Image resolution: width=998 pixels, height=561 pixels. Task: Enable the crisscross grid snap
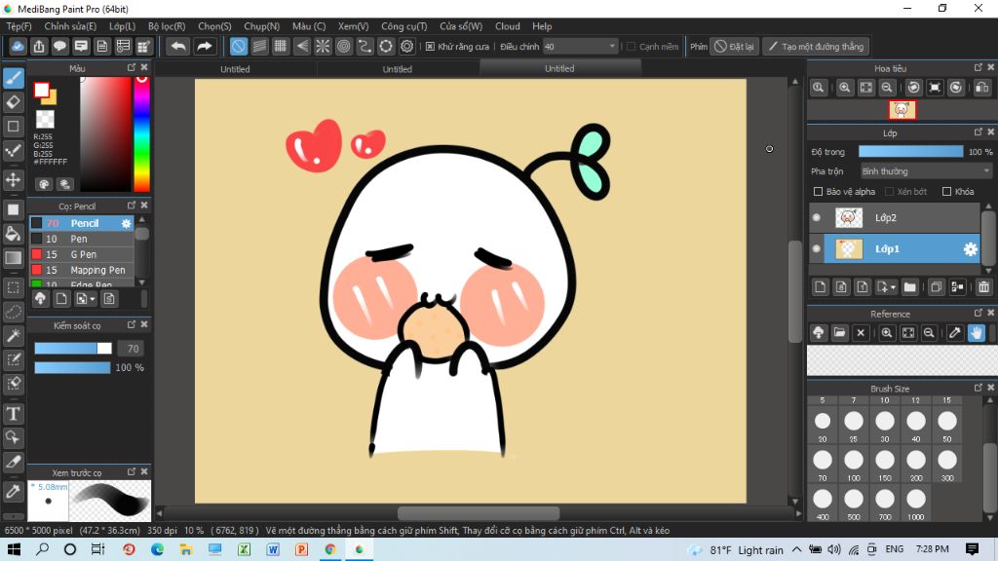click(x=280, y=47)
